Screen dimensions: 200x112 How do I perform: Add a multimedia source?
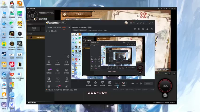[x=110, y=84]
